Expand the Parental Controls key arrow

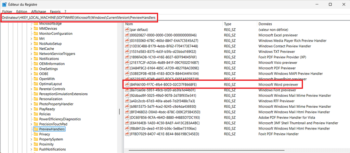(31, 89)
